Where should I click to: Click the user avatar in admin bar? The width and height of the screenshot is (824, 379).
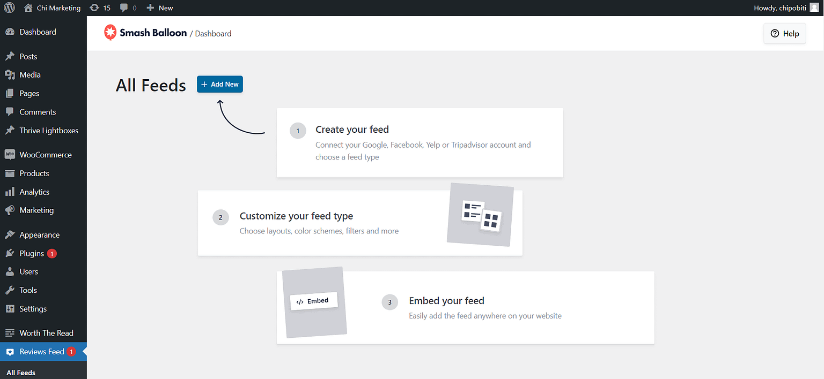coord(814,7)
